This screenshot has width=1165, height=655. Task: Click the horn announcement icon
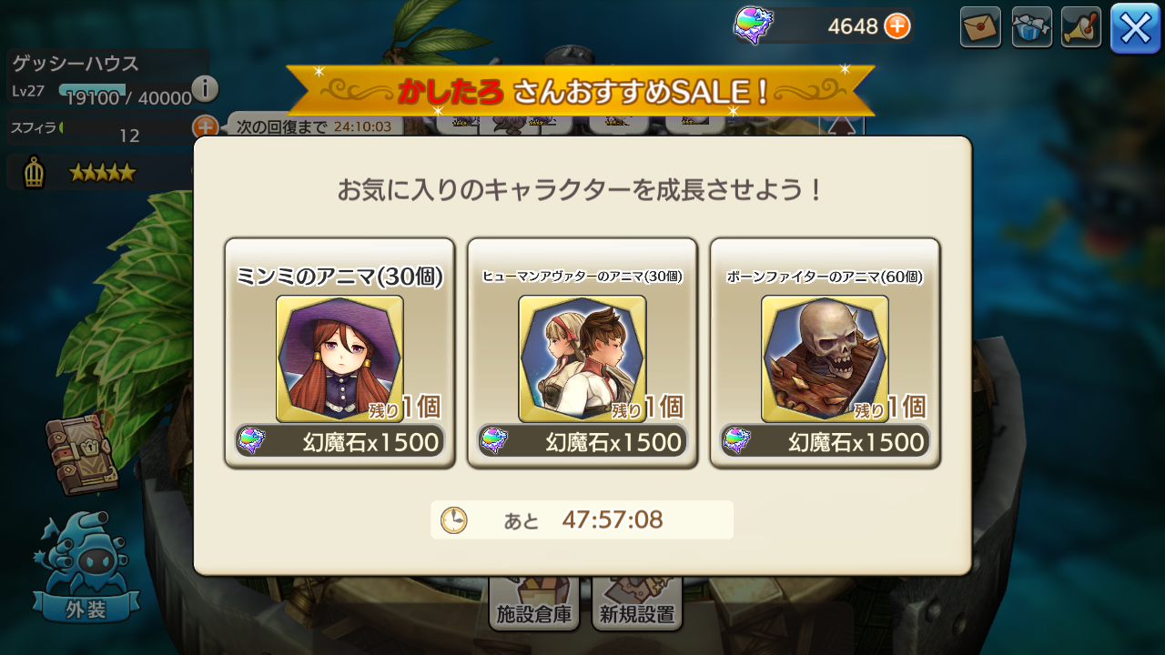1081,27
